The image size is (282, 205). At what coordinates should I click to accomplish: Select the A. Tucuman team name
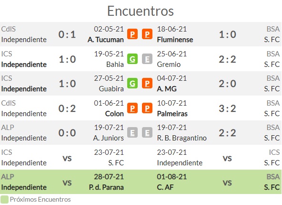click(x=106, y=40)
